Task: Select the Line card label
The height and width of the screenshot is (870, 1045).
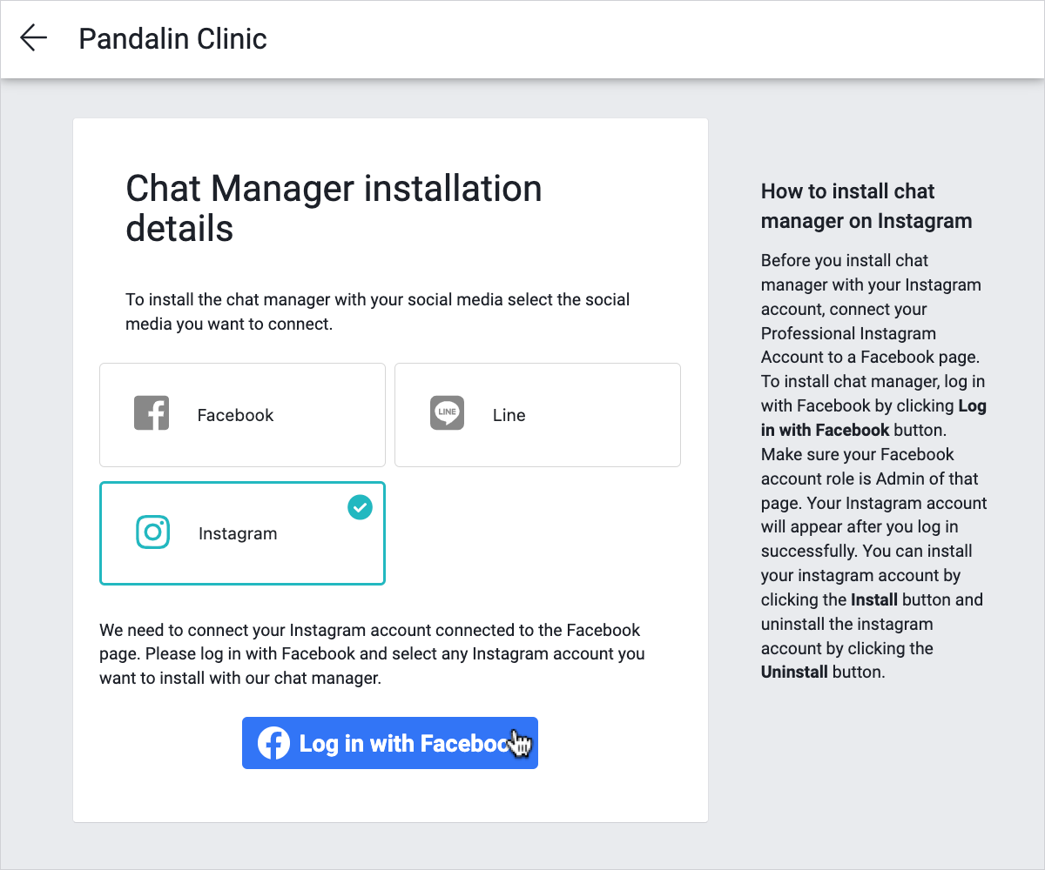Action: 509,415
